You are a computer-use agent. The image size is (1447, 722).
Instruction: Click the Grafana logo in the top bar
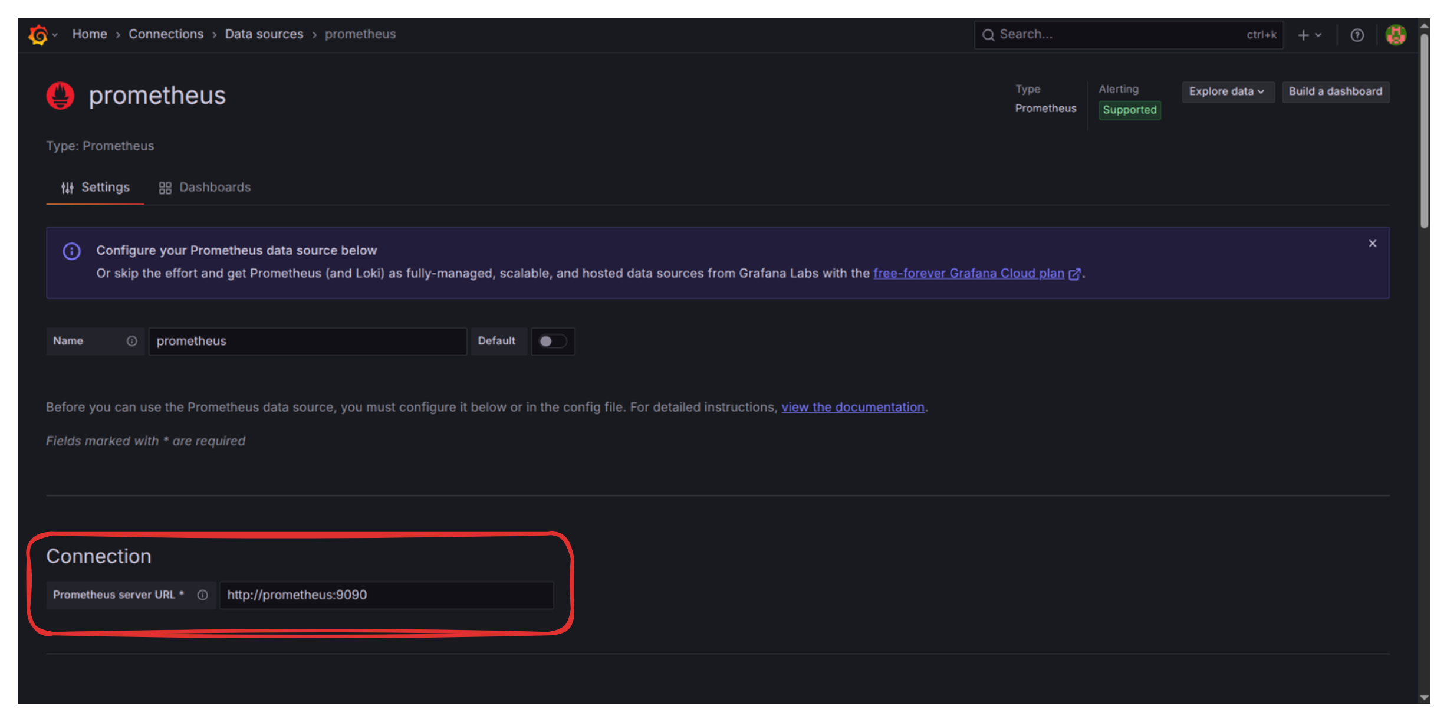37,34
